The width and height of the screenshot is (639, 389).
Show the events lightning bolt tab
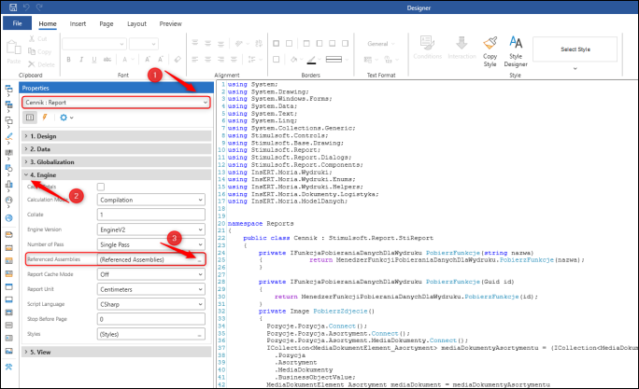pyautogui.click(x=46, y=118)
